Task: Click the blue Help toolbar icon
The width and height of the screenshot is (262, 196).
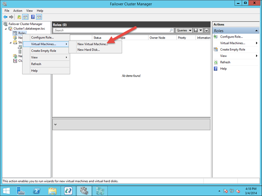Action: (32, 17)
